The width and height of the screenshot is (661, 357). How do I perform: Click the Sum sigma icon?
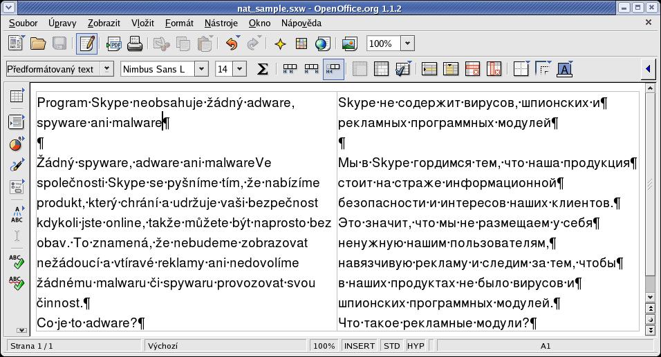pyautogui.click(x=263, y=69)
